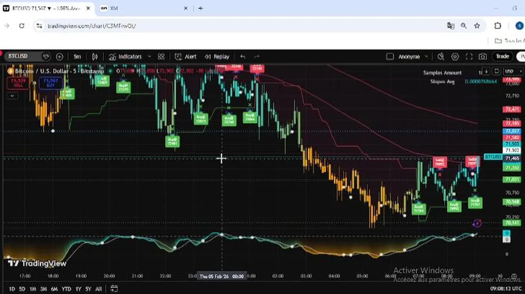Select the 1M date range

pos(33,289)
